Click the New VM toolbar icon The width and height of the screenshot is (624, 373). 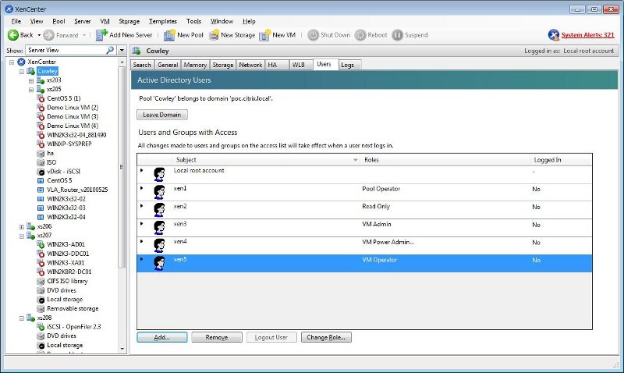point(264,35)
